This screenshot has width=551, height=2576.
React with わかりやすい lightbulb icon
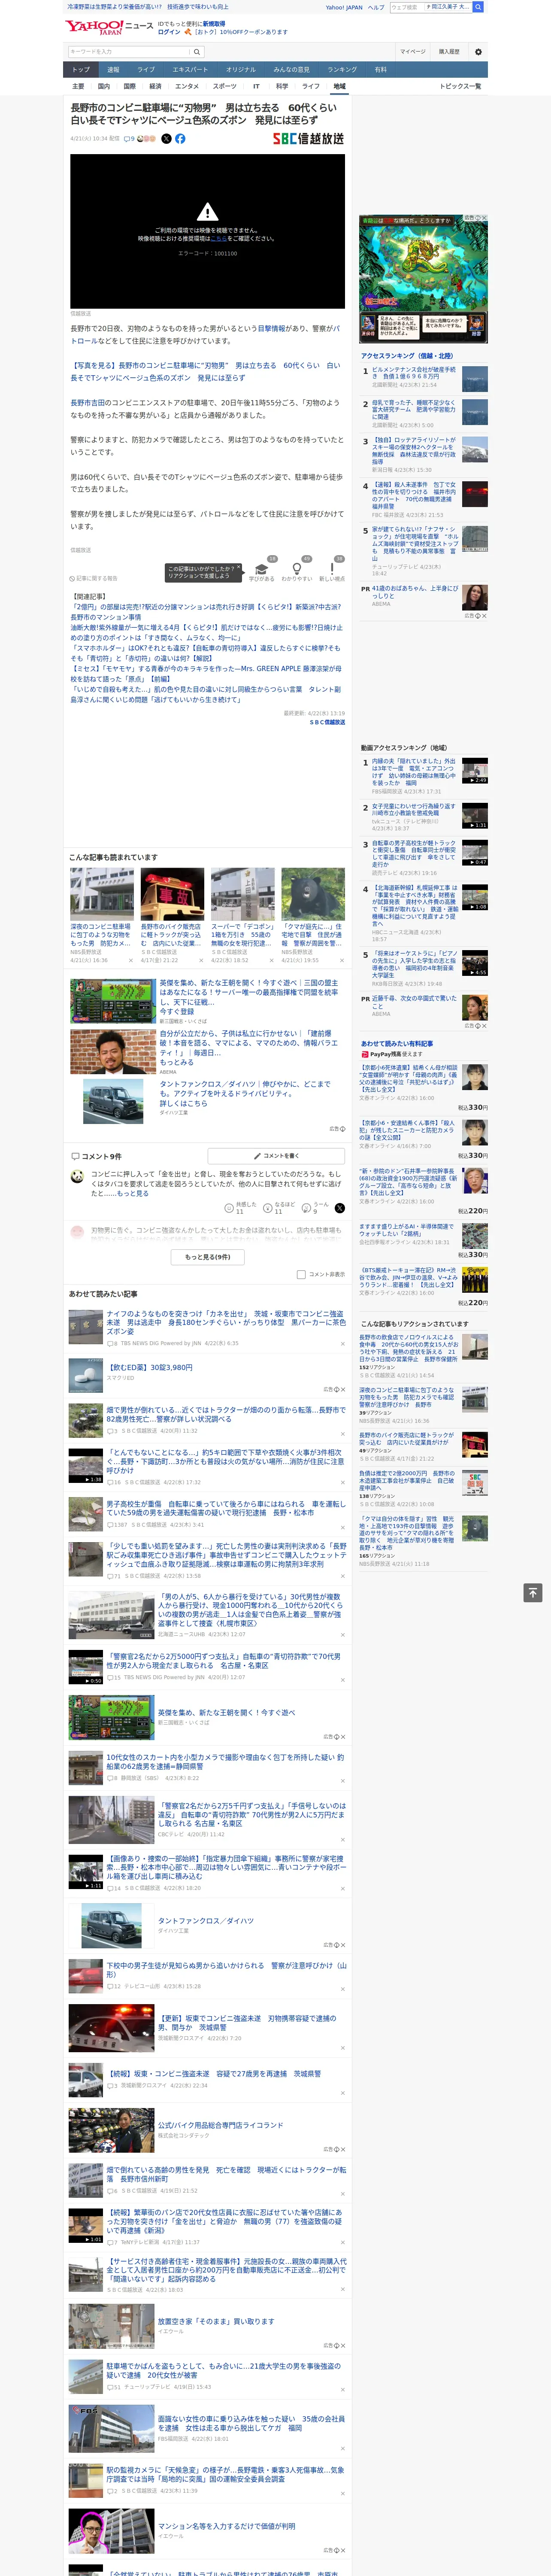297,569
